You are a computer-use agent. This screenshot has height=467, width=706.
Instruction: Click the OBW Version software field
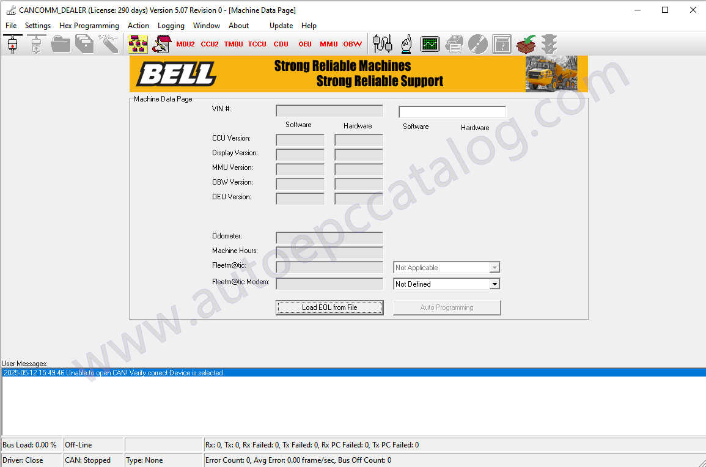(x=300, y=184)
